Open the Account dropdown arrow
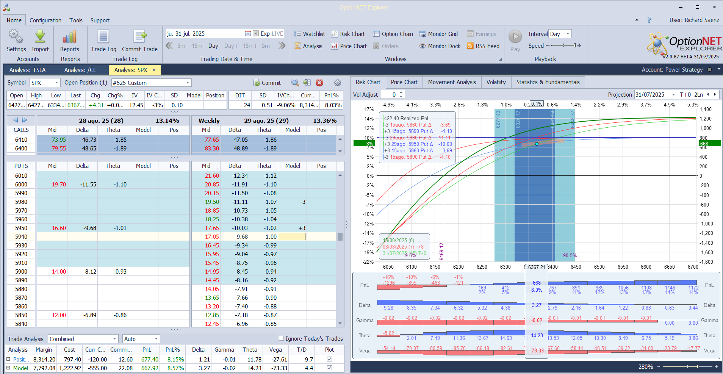This screenshot has width=723, height=374. (x=718, y=69)
